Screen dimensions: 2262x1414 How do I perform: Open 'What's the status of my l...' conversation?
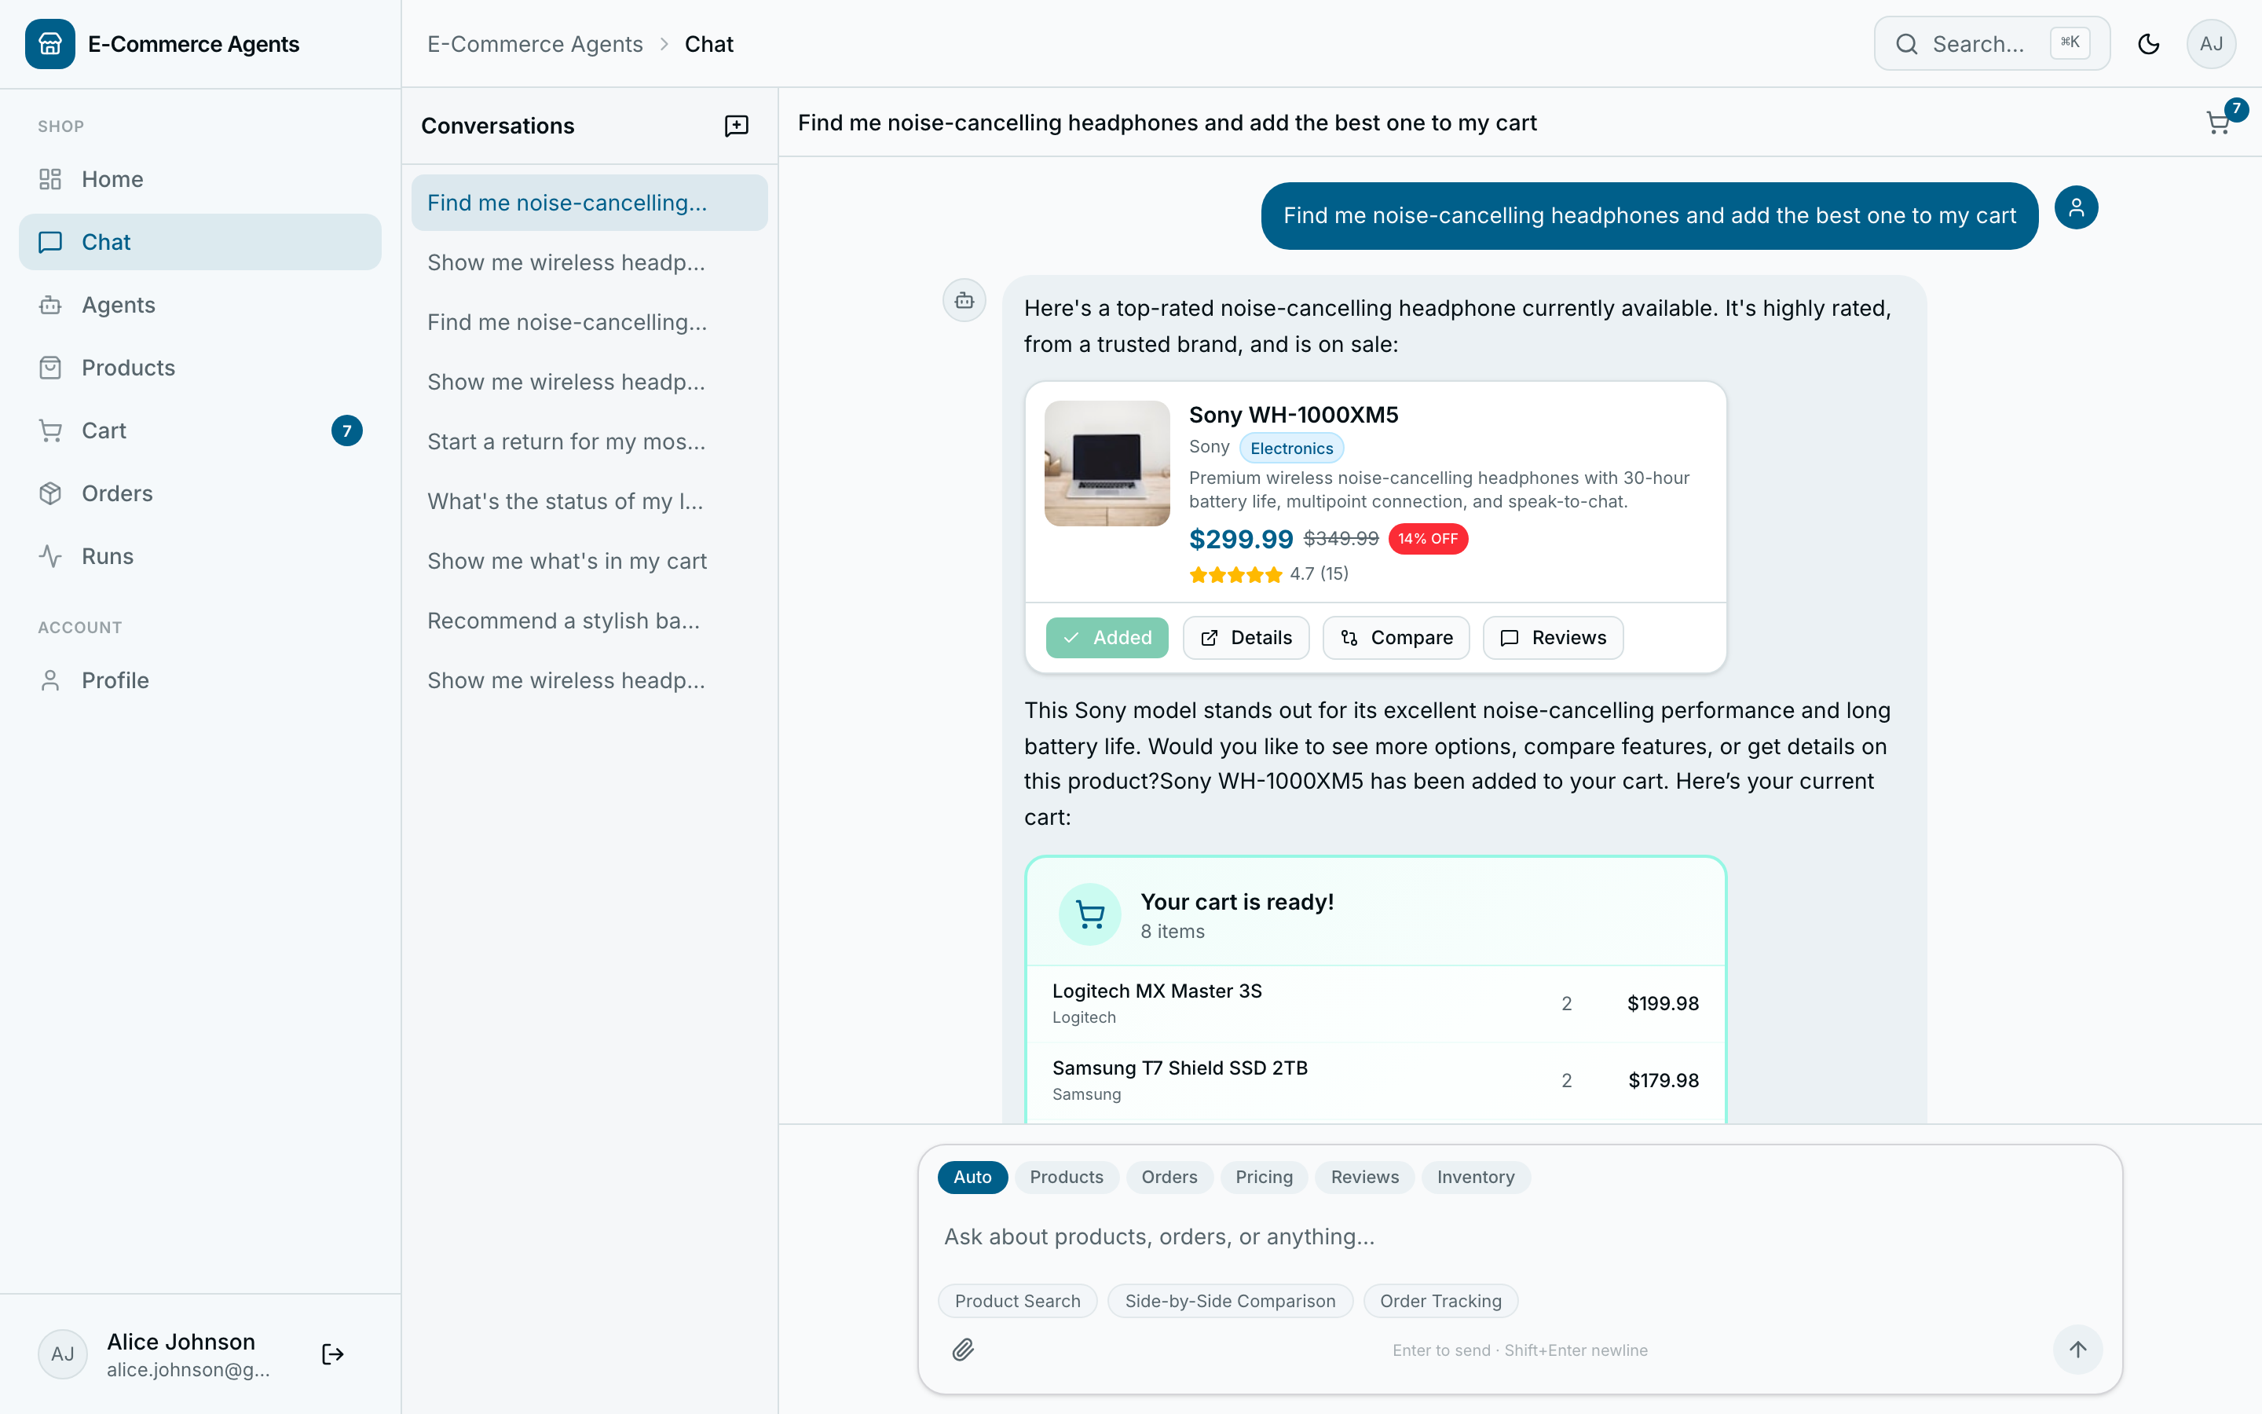(589, 501)
